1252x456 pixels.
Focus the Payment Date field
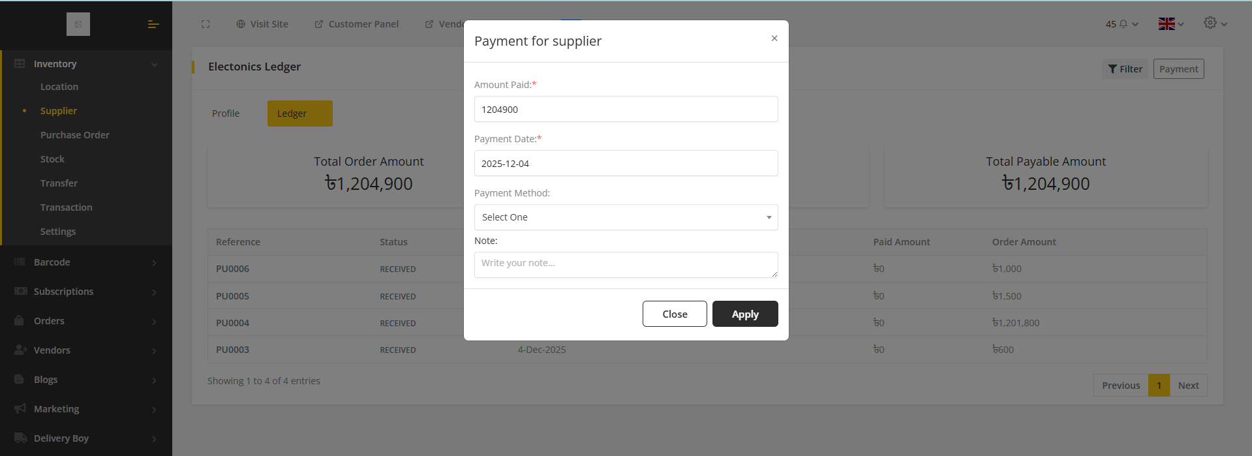point(626,163)
